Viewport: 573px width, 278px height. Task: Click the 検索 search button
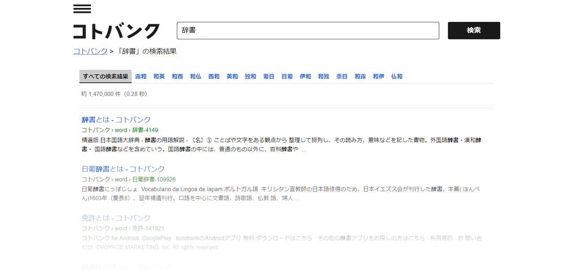pos(474,30)
